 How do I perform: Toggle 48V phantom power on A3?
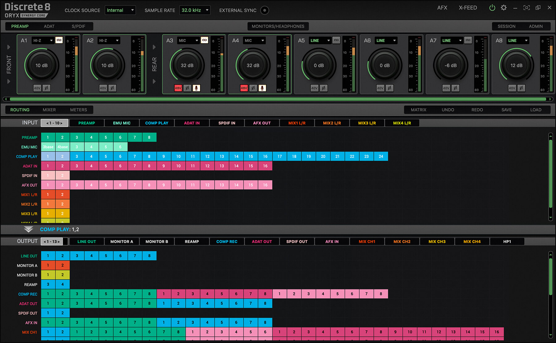pyautogui.click(x=178, y=88)
